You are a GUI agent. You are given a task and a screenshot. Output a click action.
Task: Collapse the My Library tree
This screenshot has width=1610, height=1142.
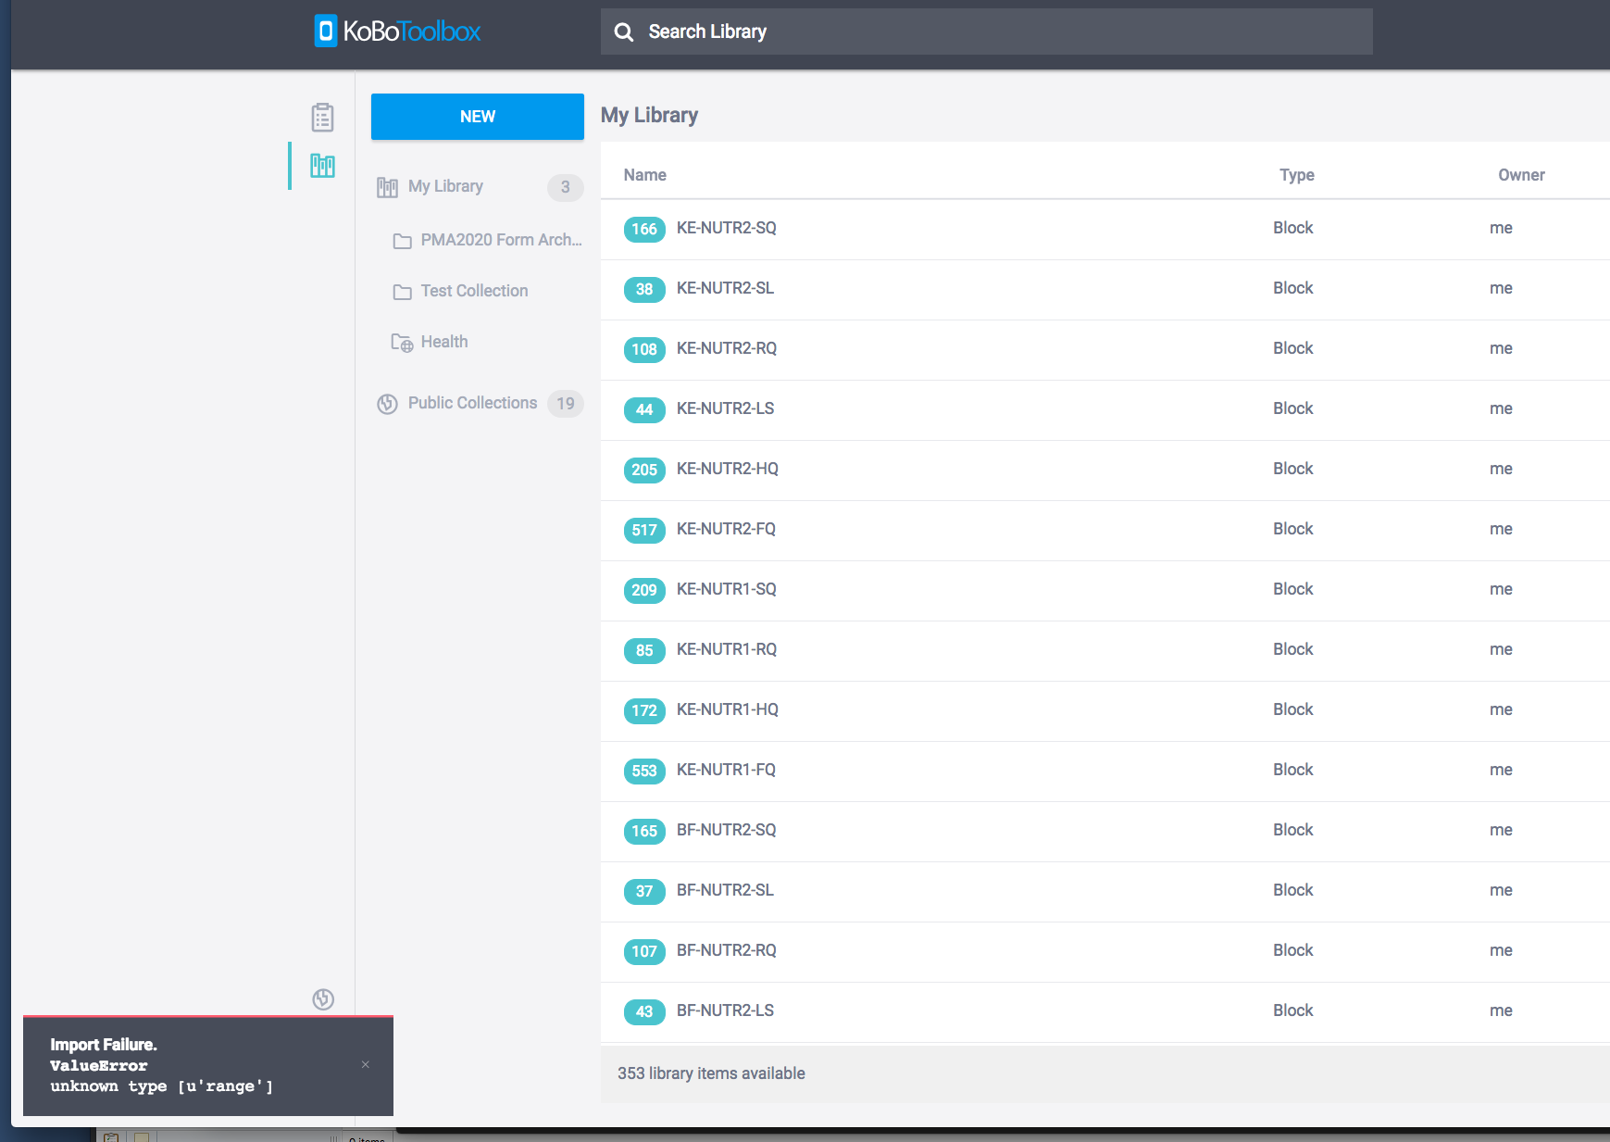[x=445, y=186]
